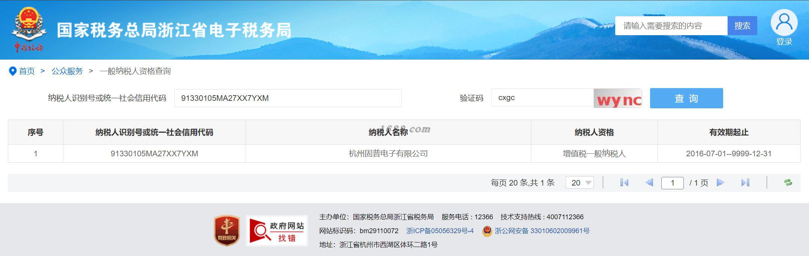Click 纳税人识别号或统一社会信用代码 column header
The height and width of the screenshot is (256, 809).
[154, 132]
